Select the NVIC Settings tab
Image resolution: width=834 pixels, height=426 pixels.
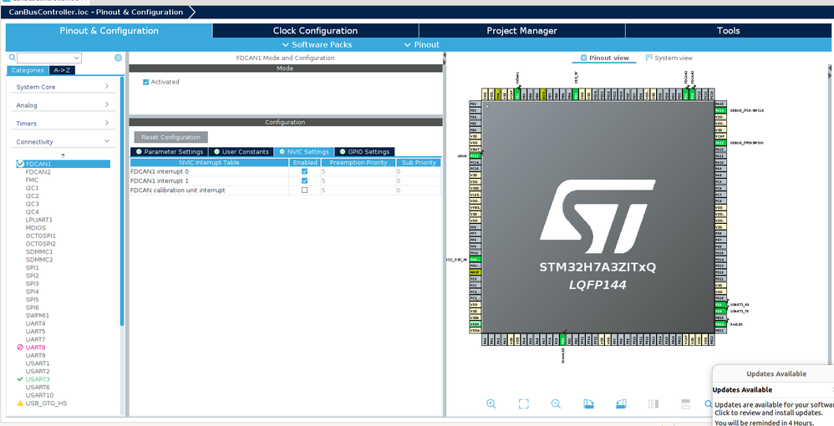pos(304,151)
